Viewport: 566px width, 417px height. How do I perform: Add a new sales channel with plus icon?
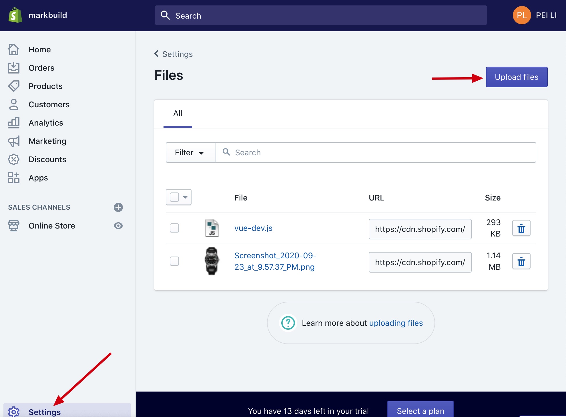[118, 207]
